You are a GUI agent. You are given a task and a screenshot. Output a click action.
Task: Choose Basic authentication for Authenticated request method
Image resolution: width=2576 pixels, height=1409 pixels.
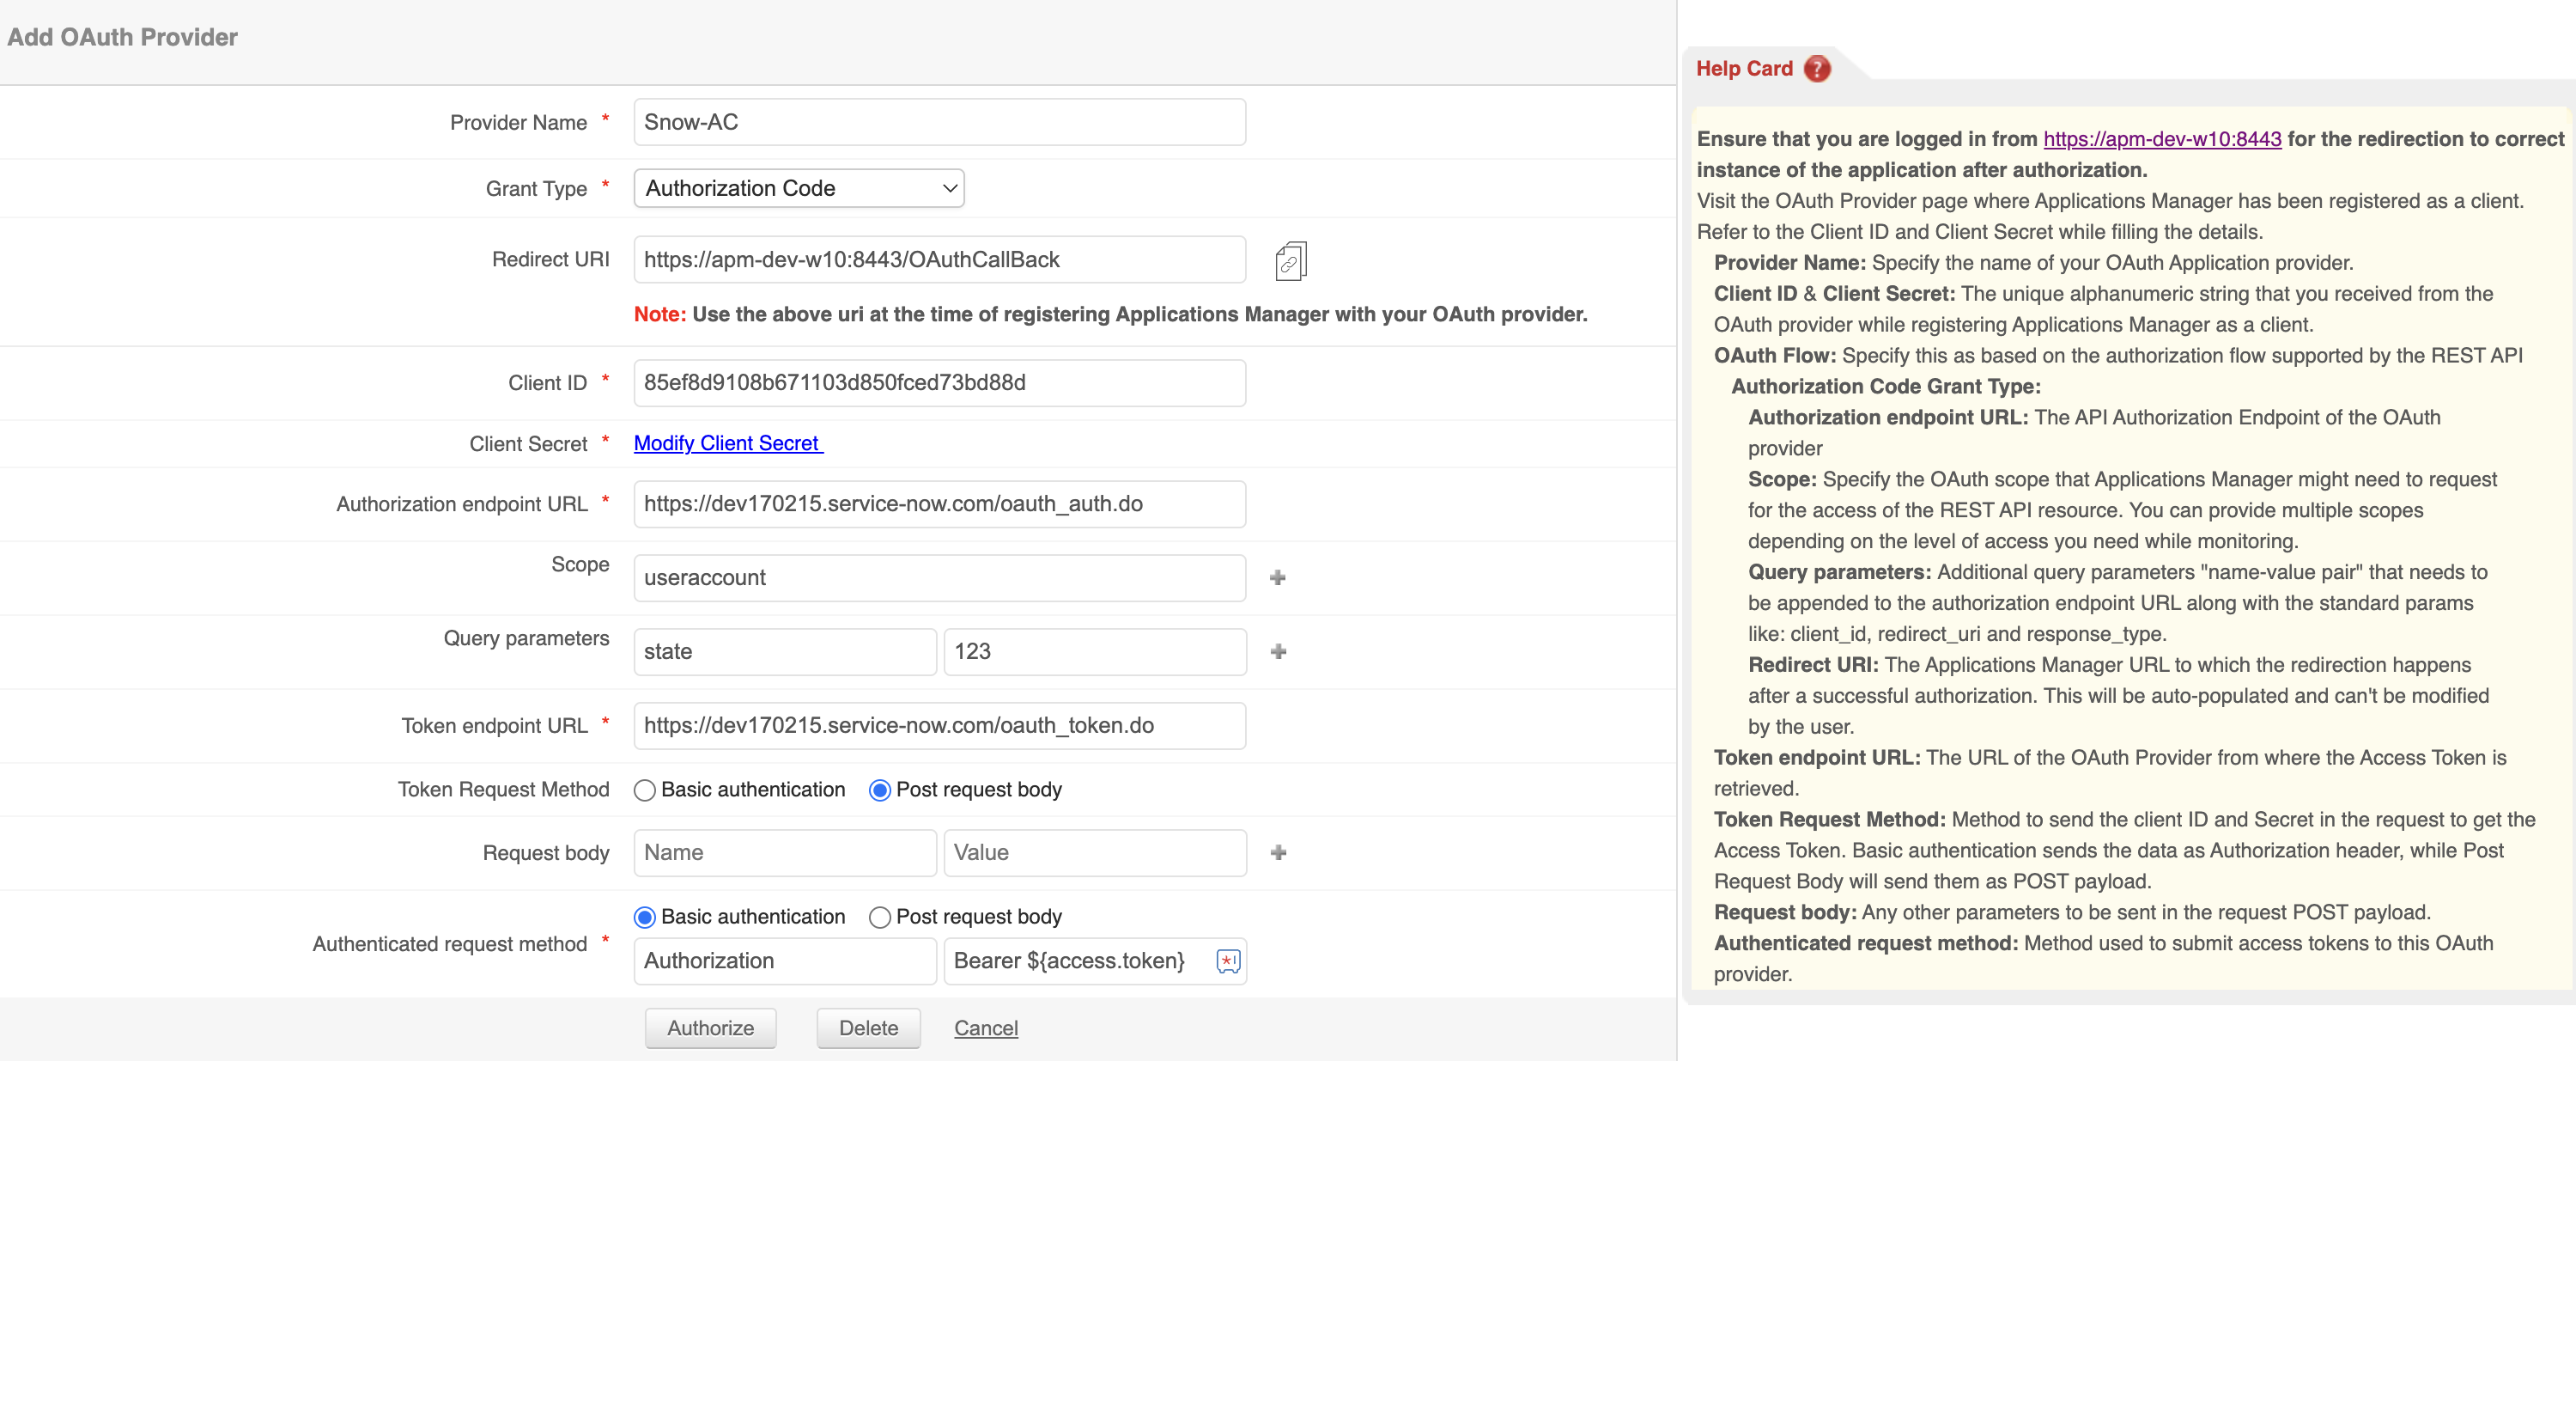pos(645,918)
